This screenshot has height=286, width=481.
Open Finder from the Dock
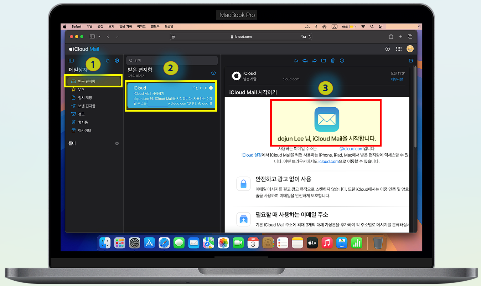tap(105, 243)
